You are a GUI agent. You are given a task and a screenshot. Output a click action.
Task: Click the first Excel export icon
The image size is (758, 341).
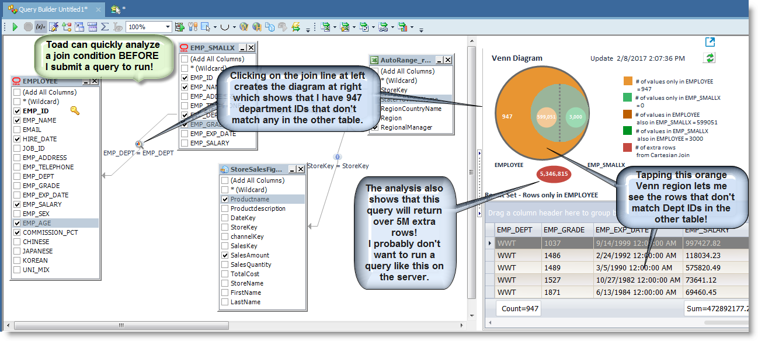pos(326,27)
